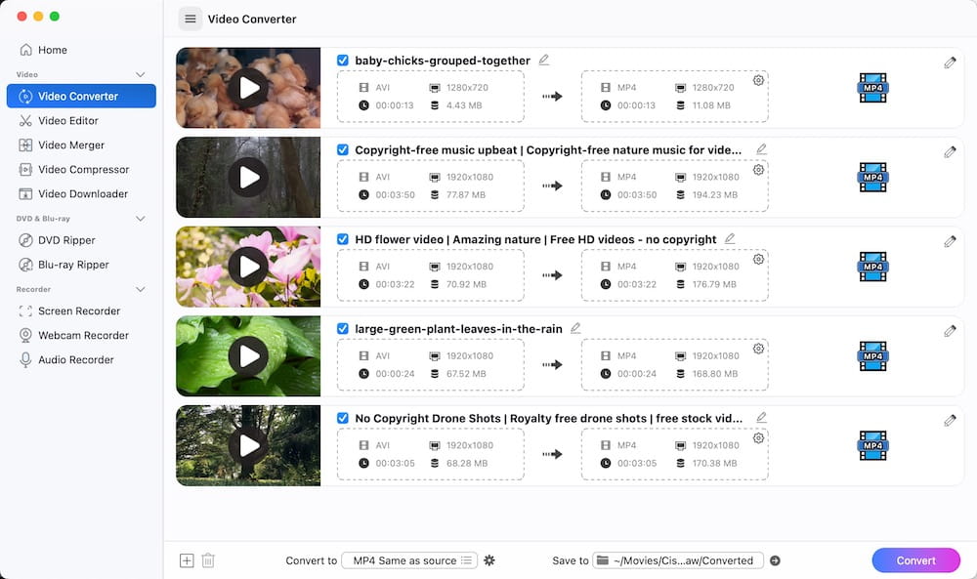This screenshot has height=579, width=977.
Task: Play the green plant leaves video thumbnail
Action: [248, 356]
